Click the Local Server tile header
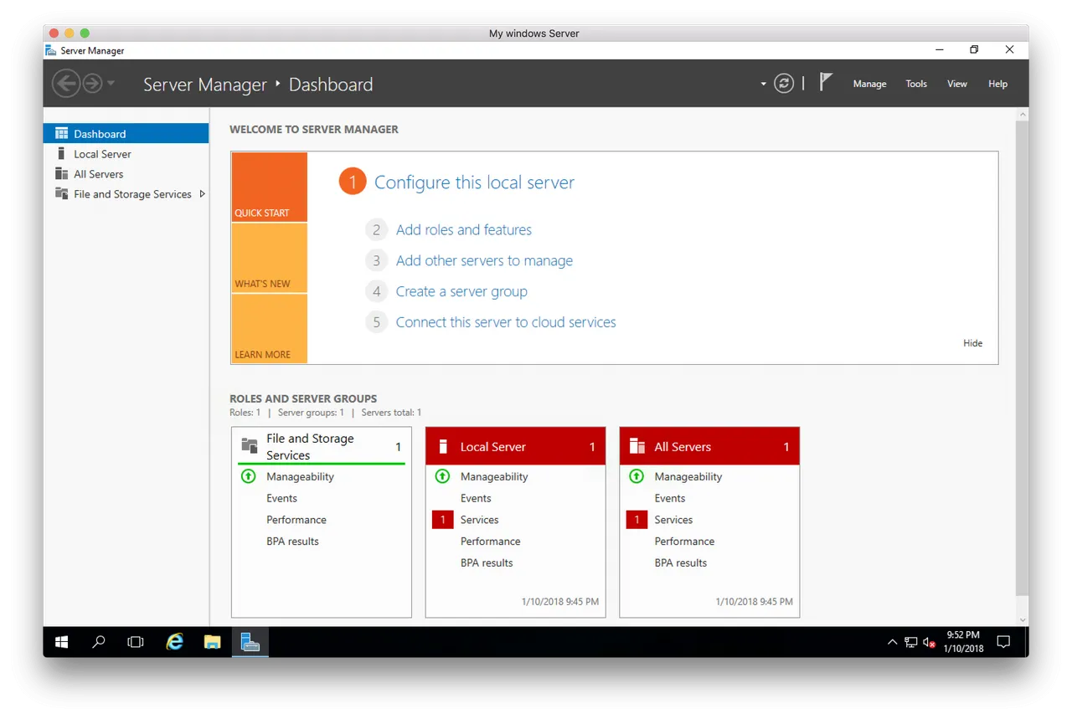Viewport: 1072px width, 719px height. point(515,446)
